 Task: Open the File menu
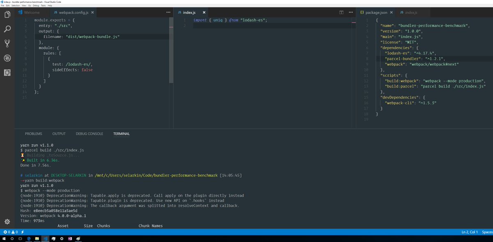[x=2, y=6]
